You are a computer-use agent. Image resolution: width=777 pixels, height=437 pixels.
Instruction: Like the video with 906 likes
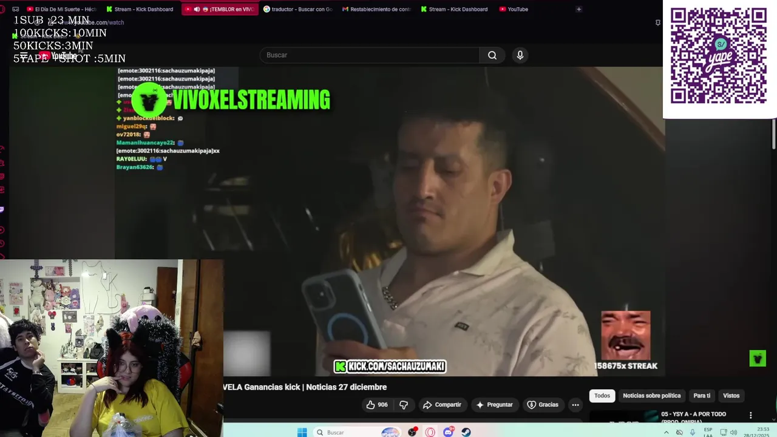click(377, 405)
